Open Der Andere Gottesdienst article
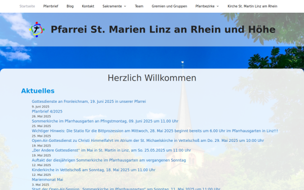304x190 pixels. click(111, 150)
